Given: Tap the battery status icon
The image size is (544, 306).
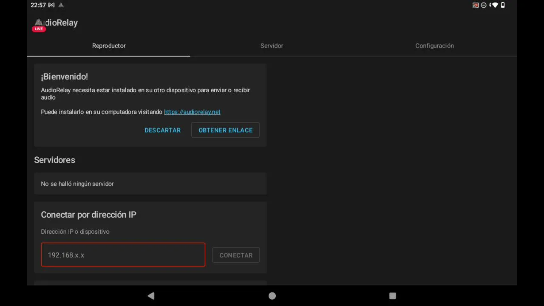Looking at the screenshot, I should pos(503,5).
